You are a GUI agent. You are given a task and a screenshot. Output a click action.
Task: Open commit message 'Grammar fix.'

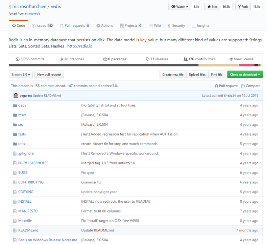coord(92,182)
